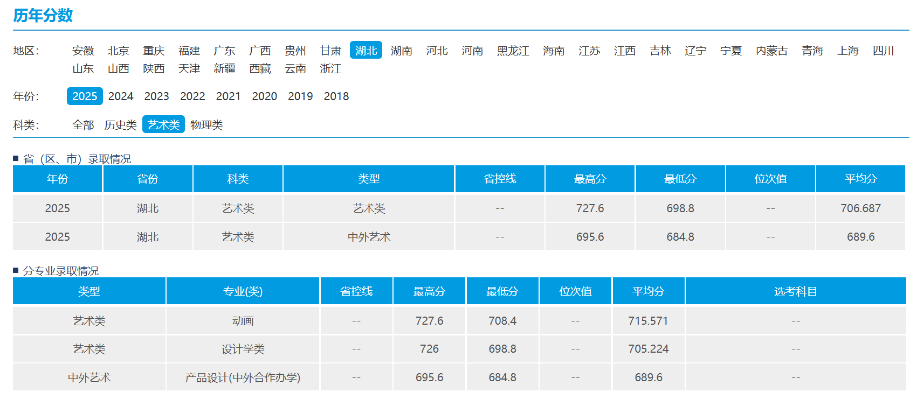This screenshot has height=399, width=910.
Task: Click highest score 726 cell
Action: pos(429,349)
